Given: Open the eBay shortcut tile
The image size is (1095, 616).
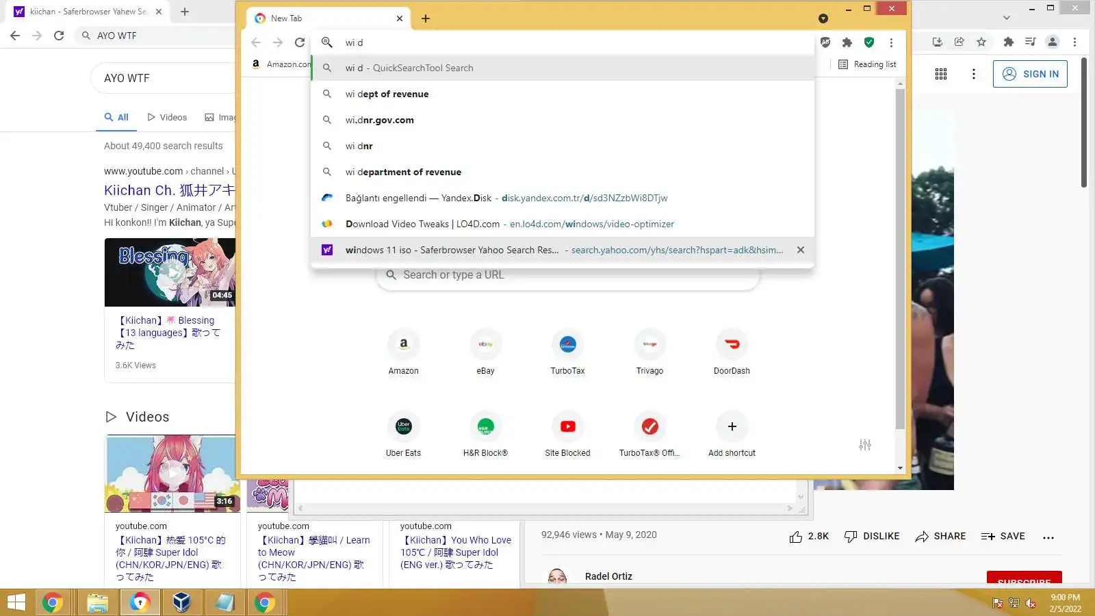Looking at the screenshot, I should coord(486,352).
